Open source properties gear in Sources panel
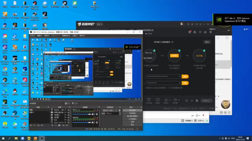Screen dimensions: 252x141 pyautogui.click(x=59, y=126)
